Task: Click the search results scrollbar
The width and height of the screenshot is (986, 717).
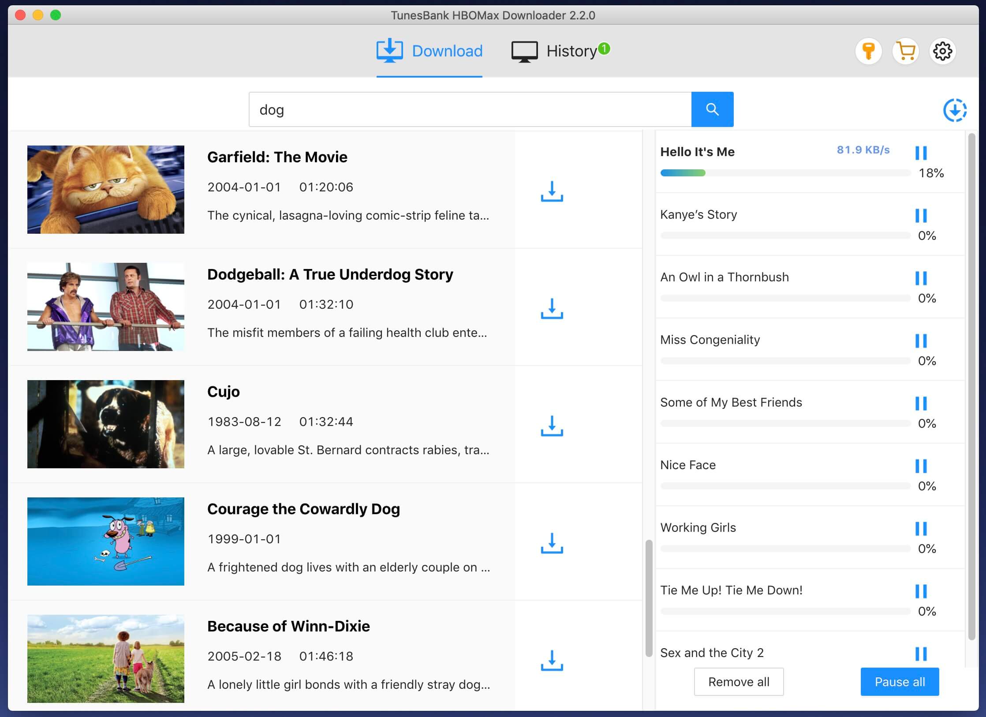Action: (x=649, y=598)
